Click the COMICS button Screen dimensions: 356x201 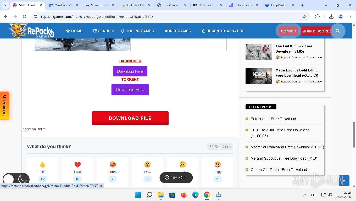288,31
